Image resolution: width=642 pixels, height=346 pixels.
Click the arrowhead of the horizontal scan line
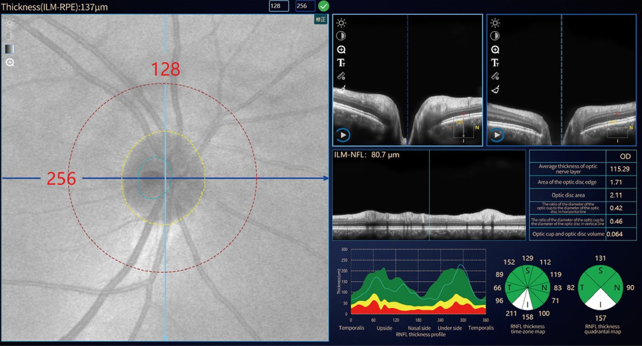[x=326, y=178]
